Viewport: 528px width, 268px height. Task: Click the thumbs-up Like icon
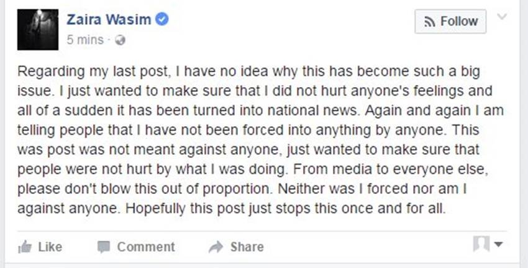coord(24,247)
